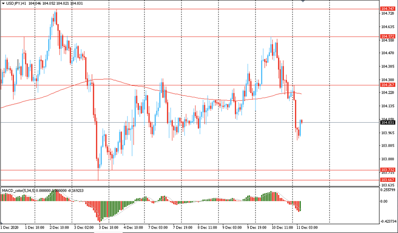
Task: Click the 104.747 resistance level label
Action: point(388,9)
